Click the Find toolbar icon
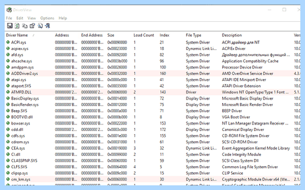The image size is (305, 190). [40, 26]
